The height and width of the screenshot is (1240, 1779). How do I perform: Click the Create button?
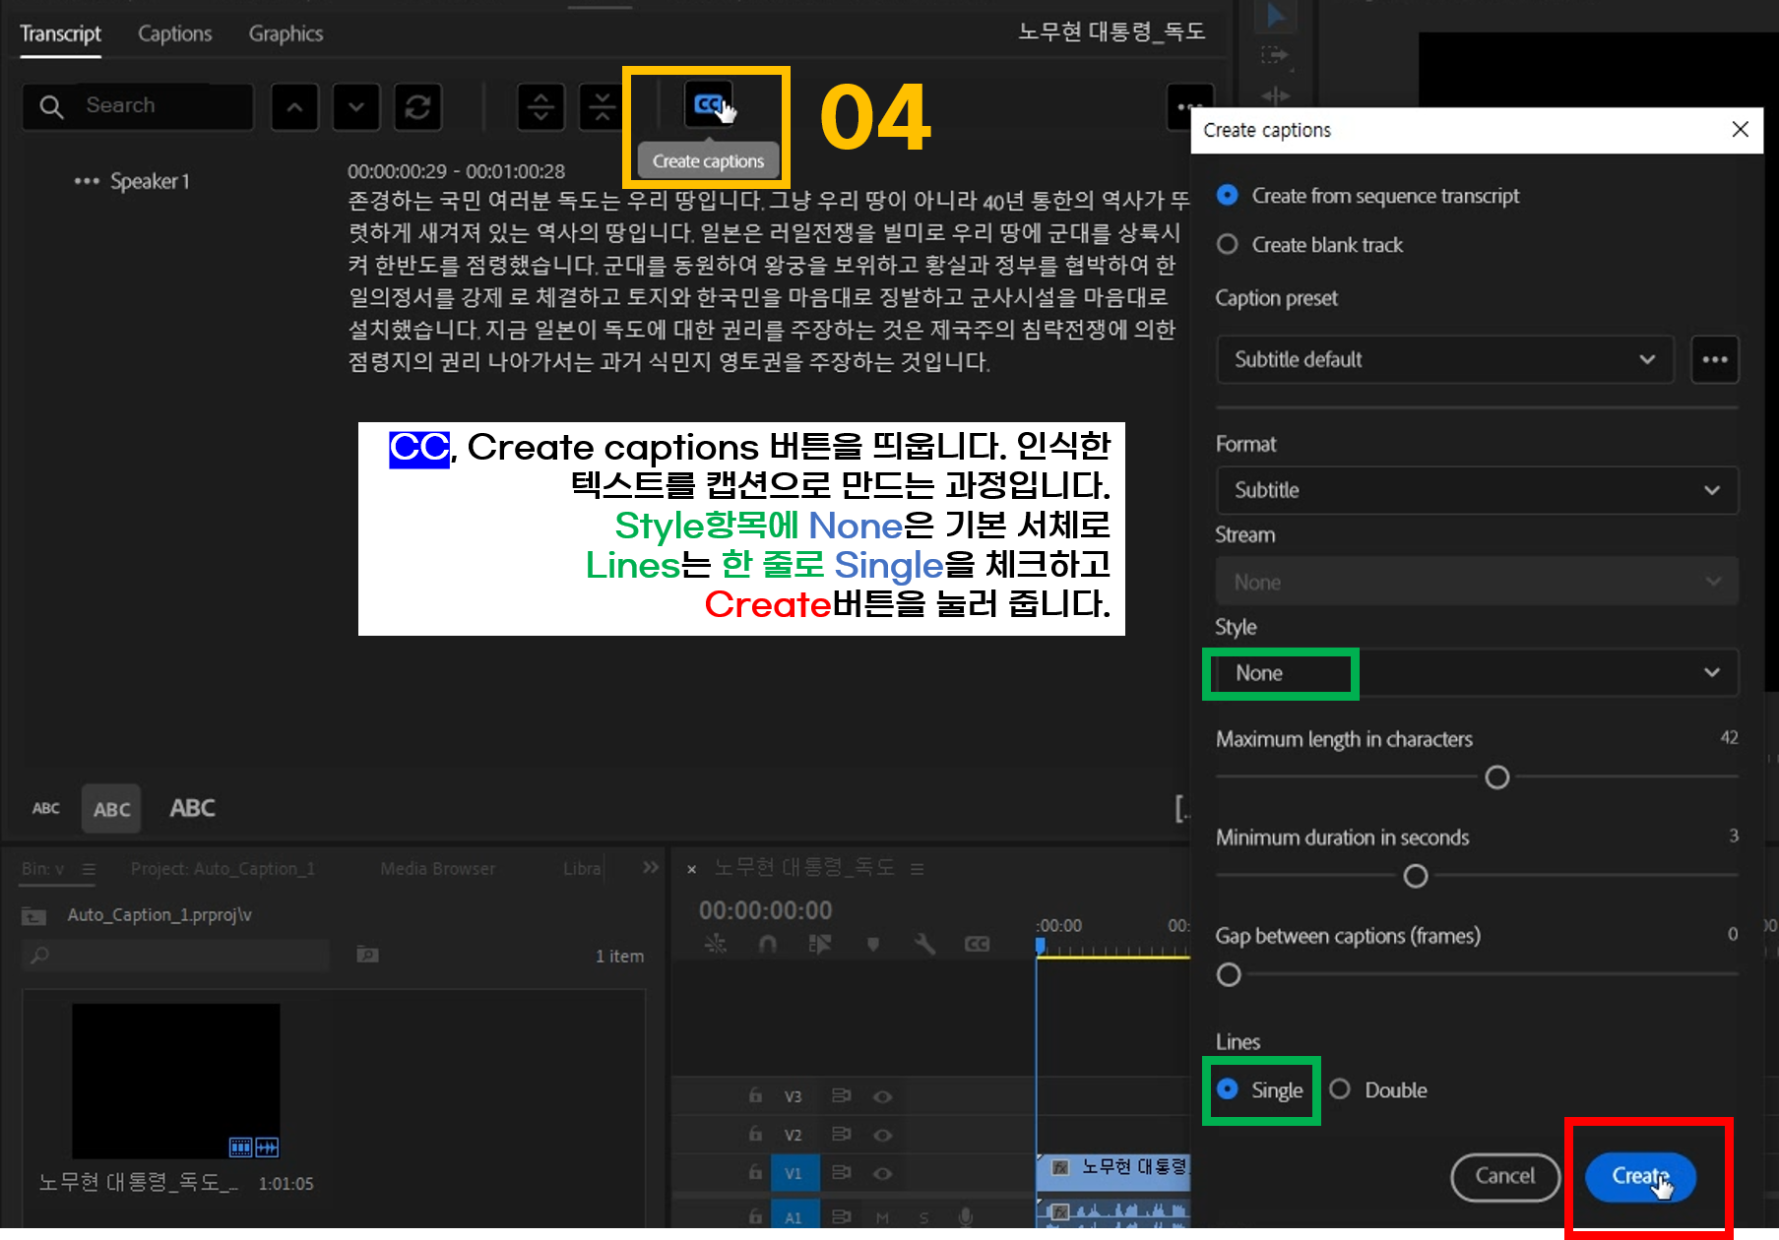pyautogui.click(x=1640, y=1176)
